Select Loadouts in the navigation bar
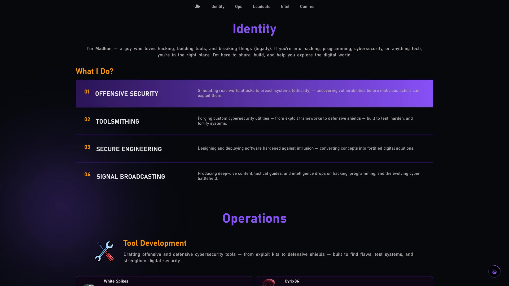509x286 pixels. pos(261,7)
